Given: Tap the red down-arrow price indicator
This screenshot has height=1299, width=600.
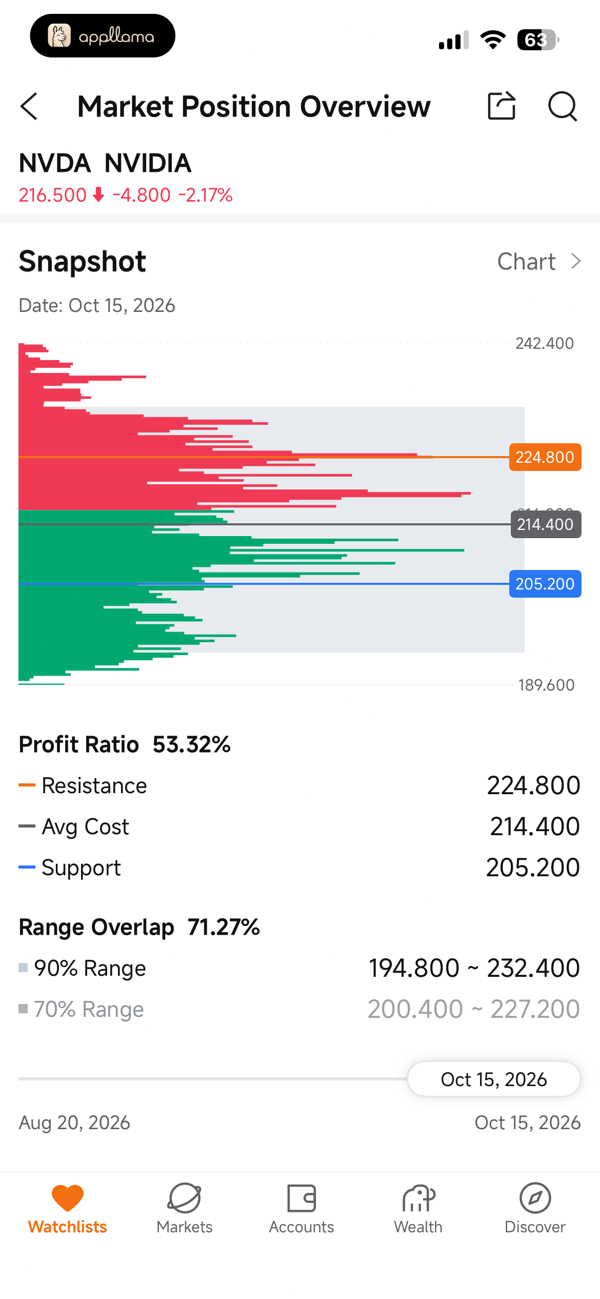Looking at the screenshot, I should point(98,195).
